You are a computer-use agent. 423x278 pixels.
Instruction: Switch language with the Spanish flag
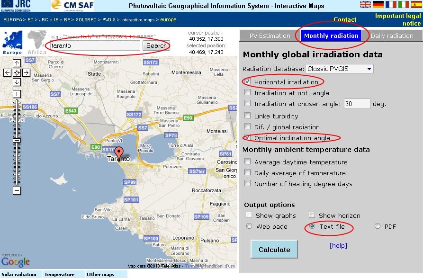point(416,4)
